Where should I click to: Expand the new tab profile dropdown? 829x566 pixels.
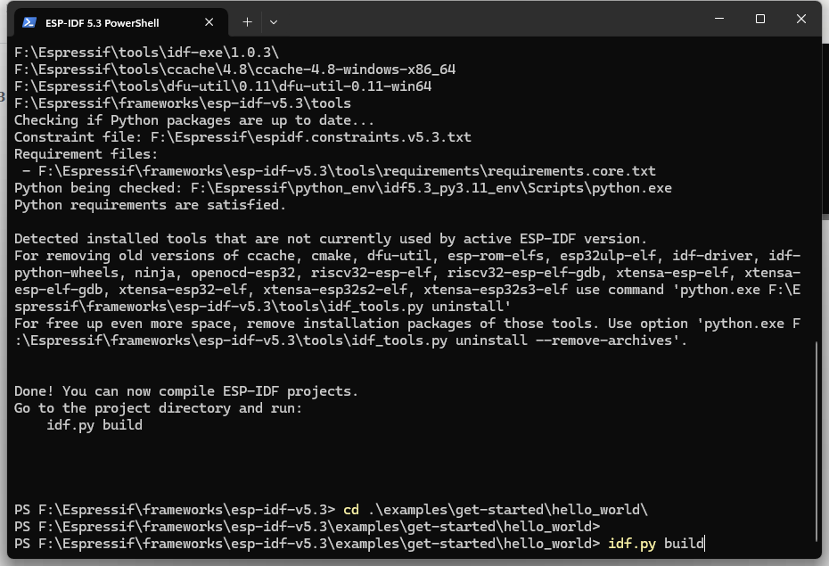click(x=274, y=21)
